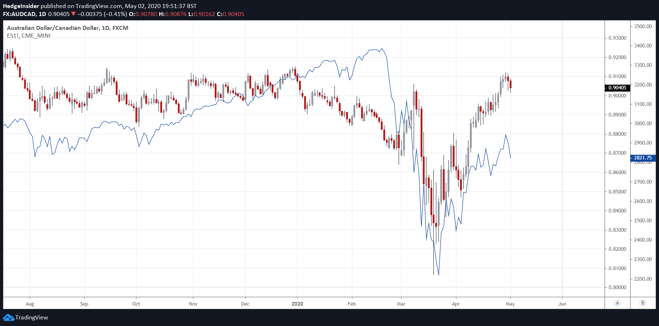Click the Dec label on time axis
Screen dimensions: 659x326
coord(245,304)
